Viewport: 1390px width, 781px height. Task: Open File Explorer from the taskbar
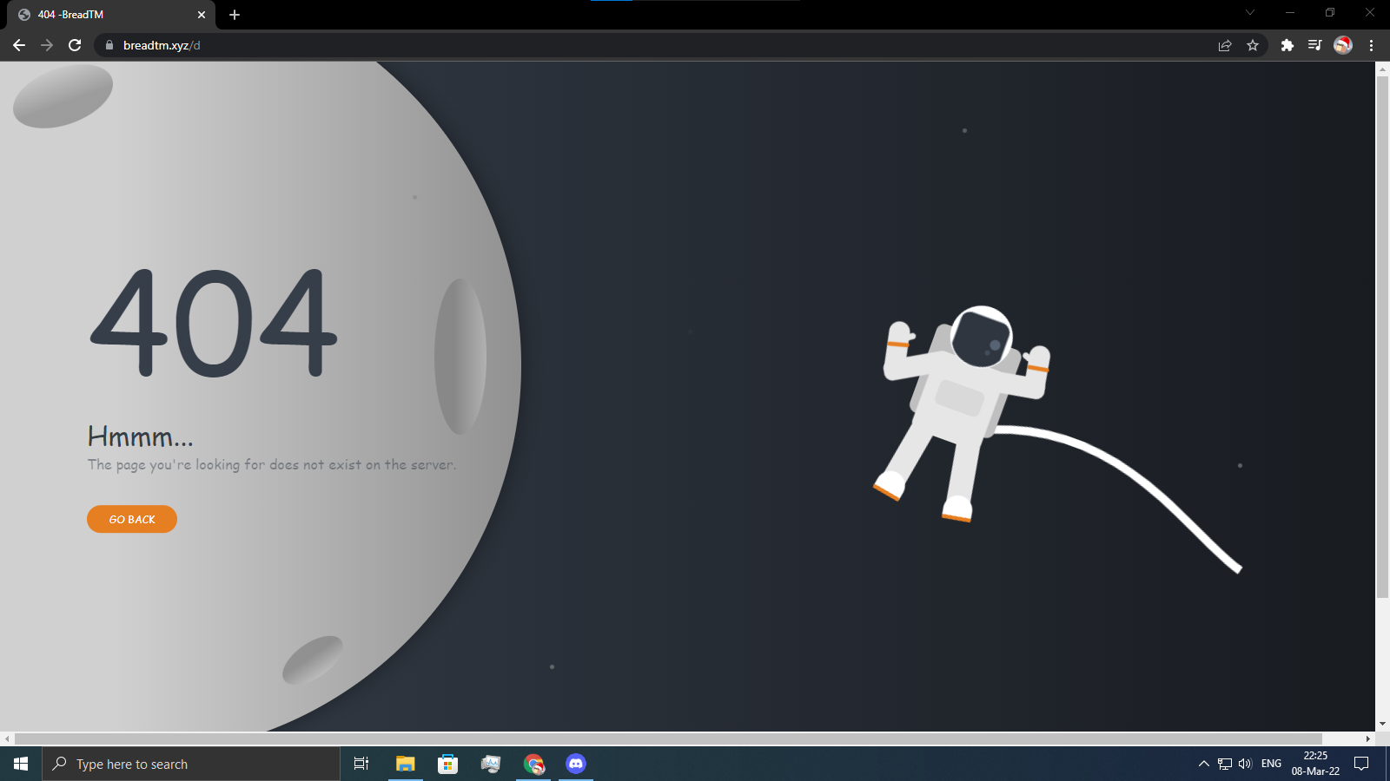pyautogui.click(x=405, y=764)
